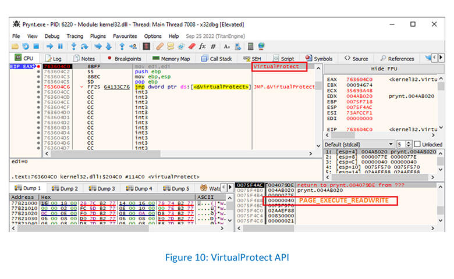
Task: Click right arrow to show more main tabs
Action: (x=441, y=58)
